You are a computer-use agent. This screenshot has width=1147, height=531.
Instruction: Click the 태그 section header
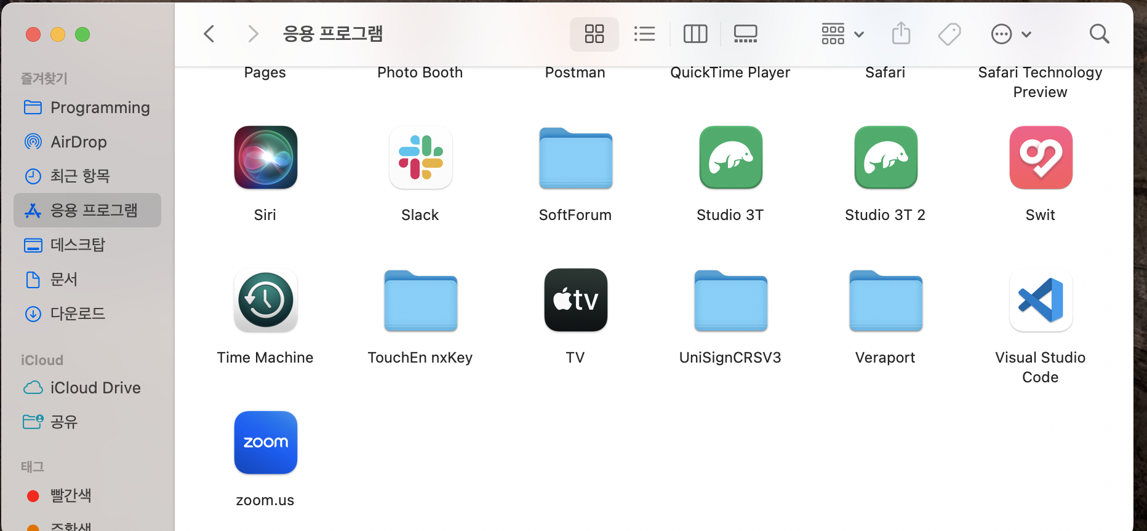33,466
